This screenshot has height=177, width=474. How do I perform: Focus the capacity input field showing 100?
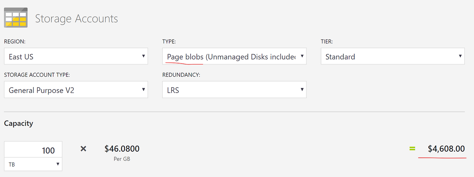pyautogui.click(x=33, y=150)
